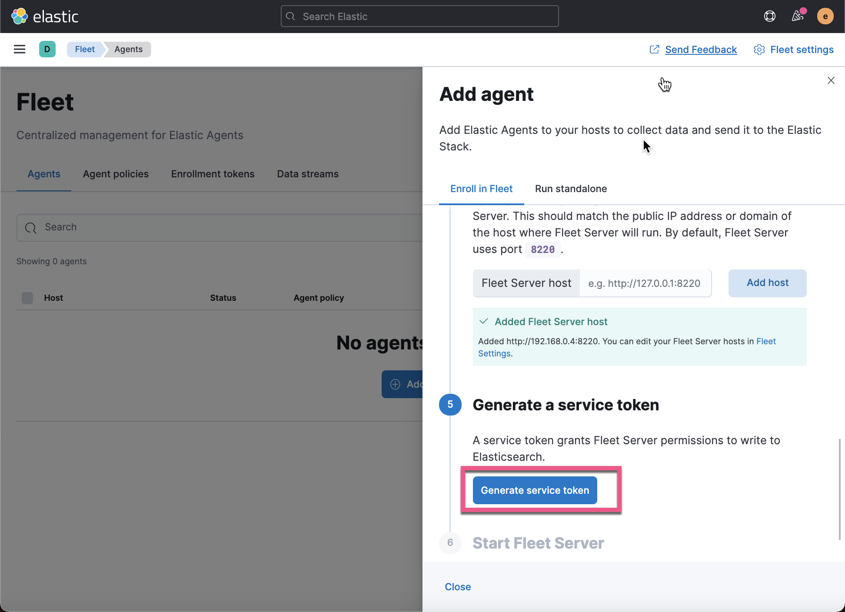Open the Agents tab
Viewport: 845px width, 612px height.
coord(44,174)
